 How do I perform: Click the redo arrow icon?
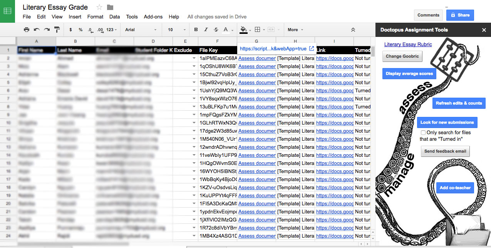point(47,30)
